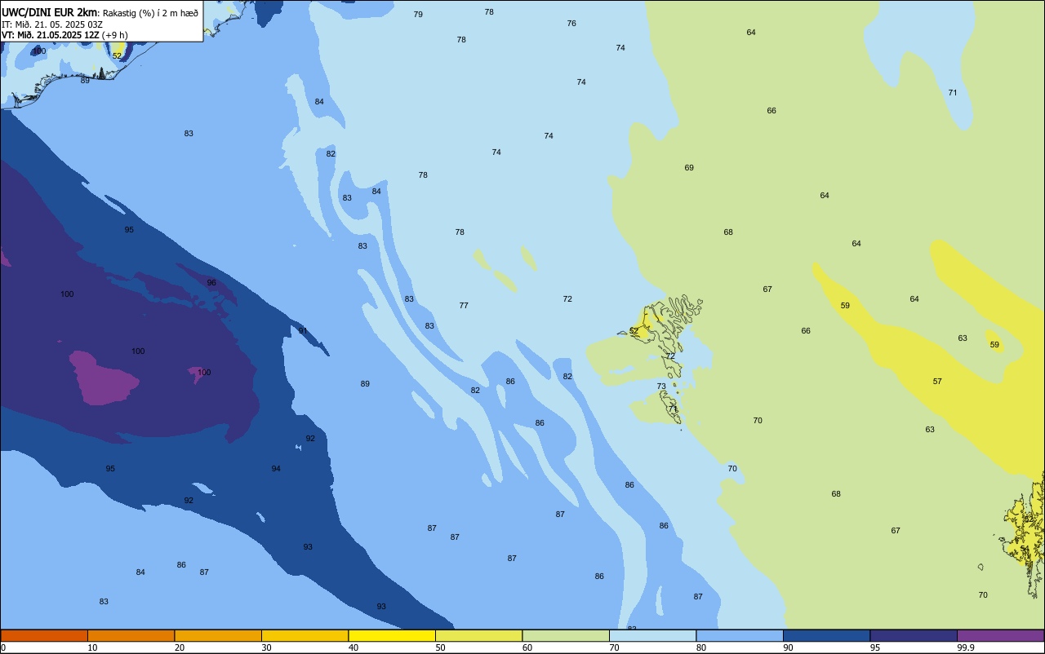
Task: Select the 20–30 amber legend swatch
Action: pyautogui.click(x=218, y=635)
